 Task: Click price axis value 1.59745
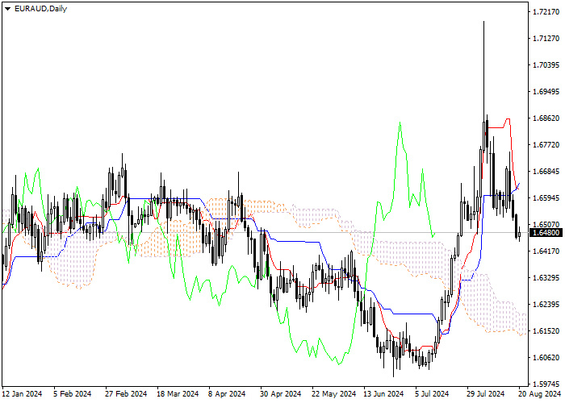[546, 384]
